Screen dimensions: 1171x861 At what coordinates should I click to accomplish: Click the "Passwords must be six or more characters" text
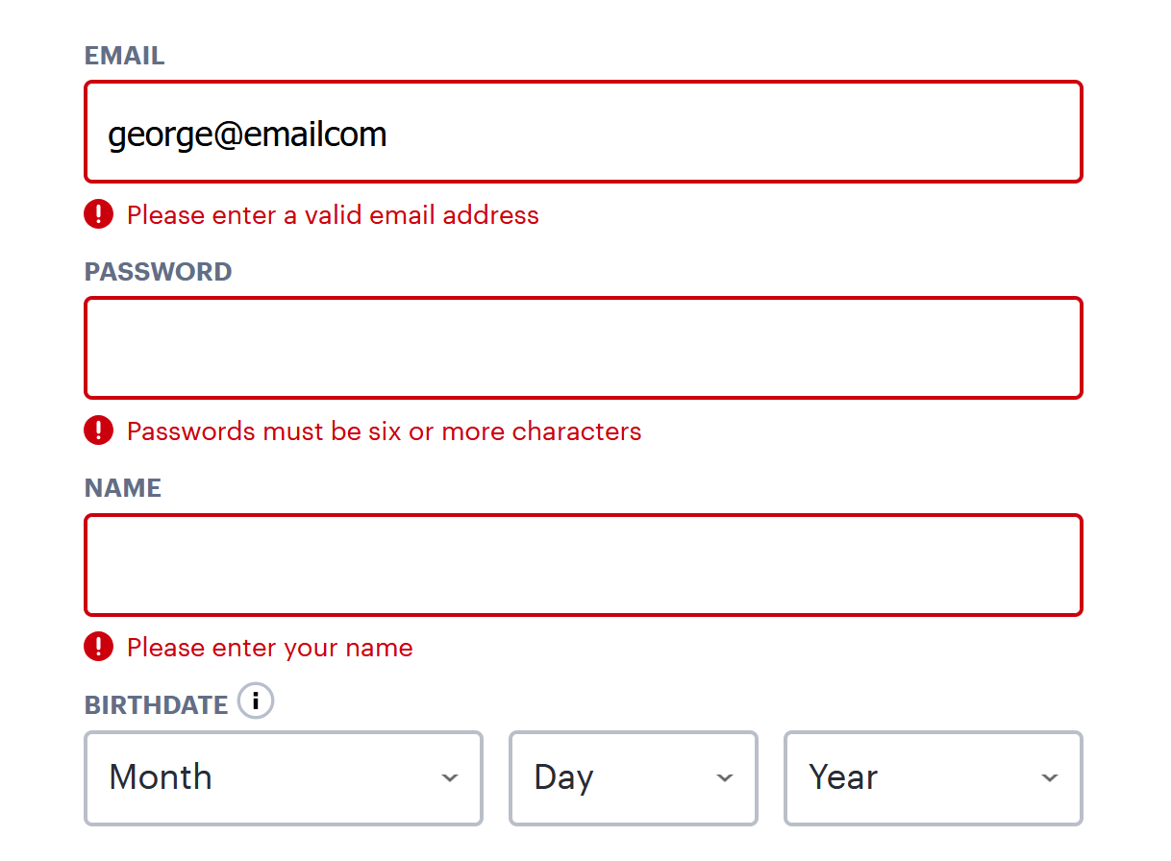tap(384, 430)
